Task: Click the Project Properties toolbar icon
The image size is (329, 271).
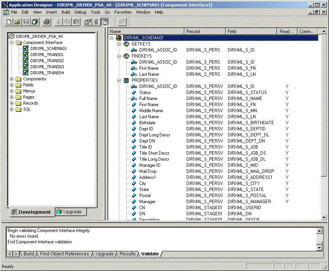Action: pyautogui.click(x=87, y=22)
